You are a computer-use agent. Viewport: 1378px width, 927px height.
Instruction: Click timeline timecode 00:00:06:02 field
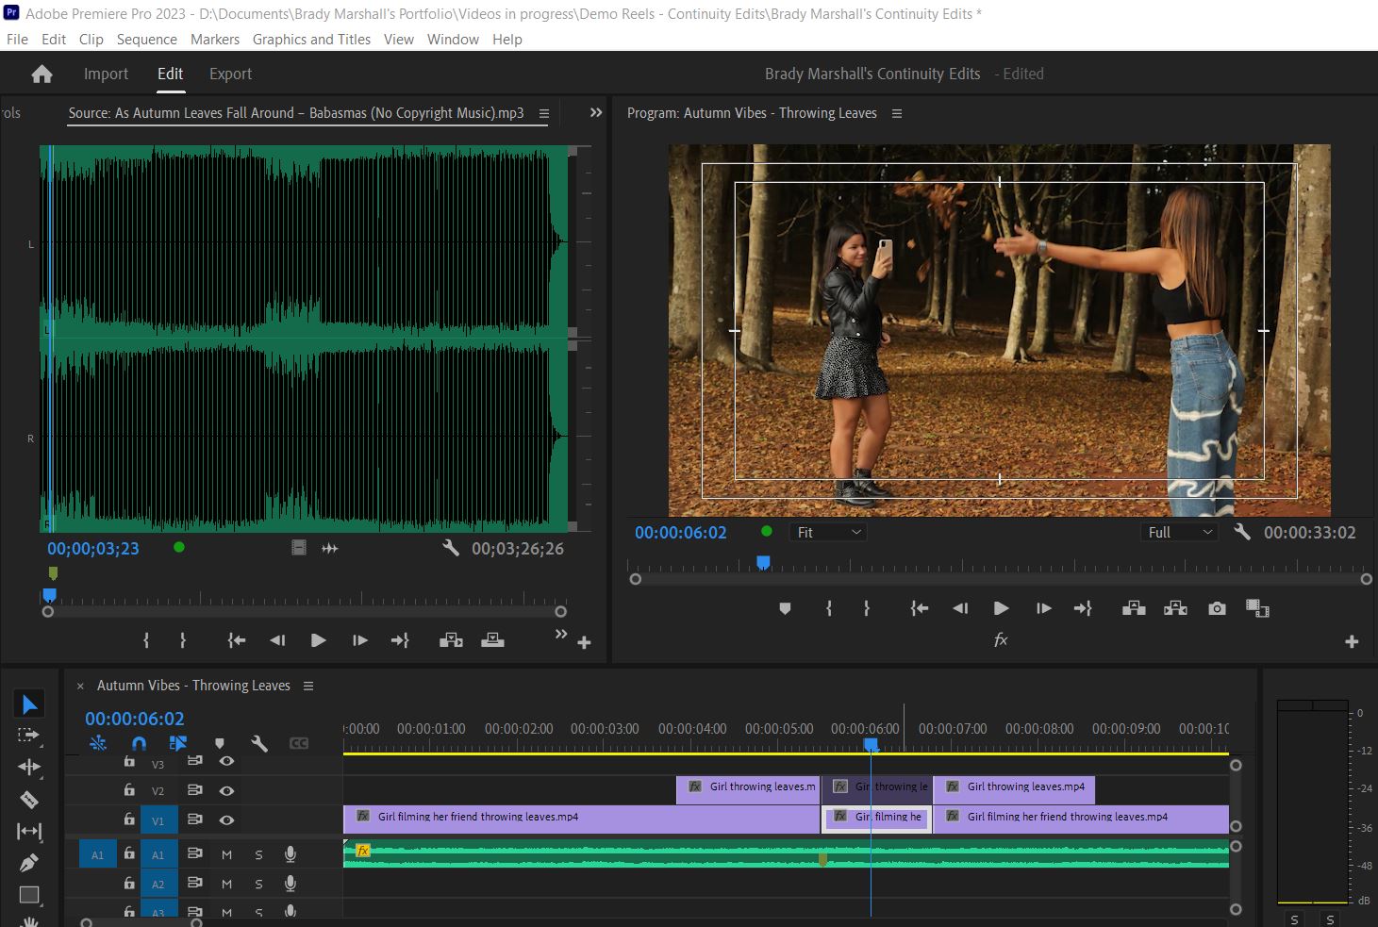point(135,718)
